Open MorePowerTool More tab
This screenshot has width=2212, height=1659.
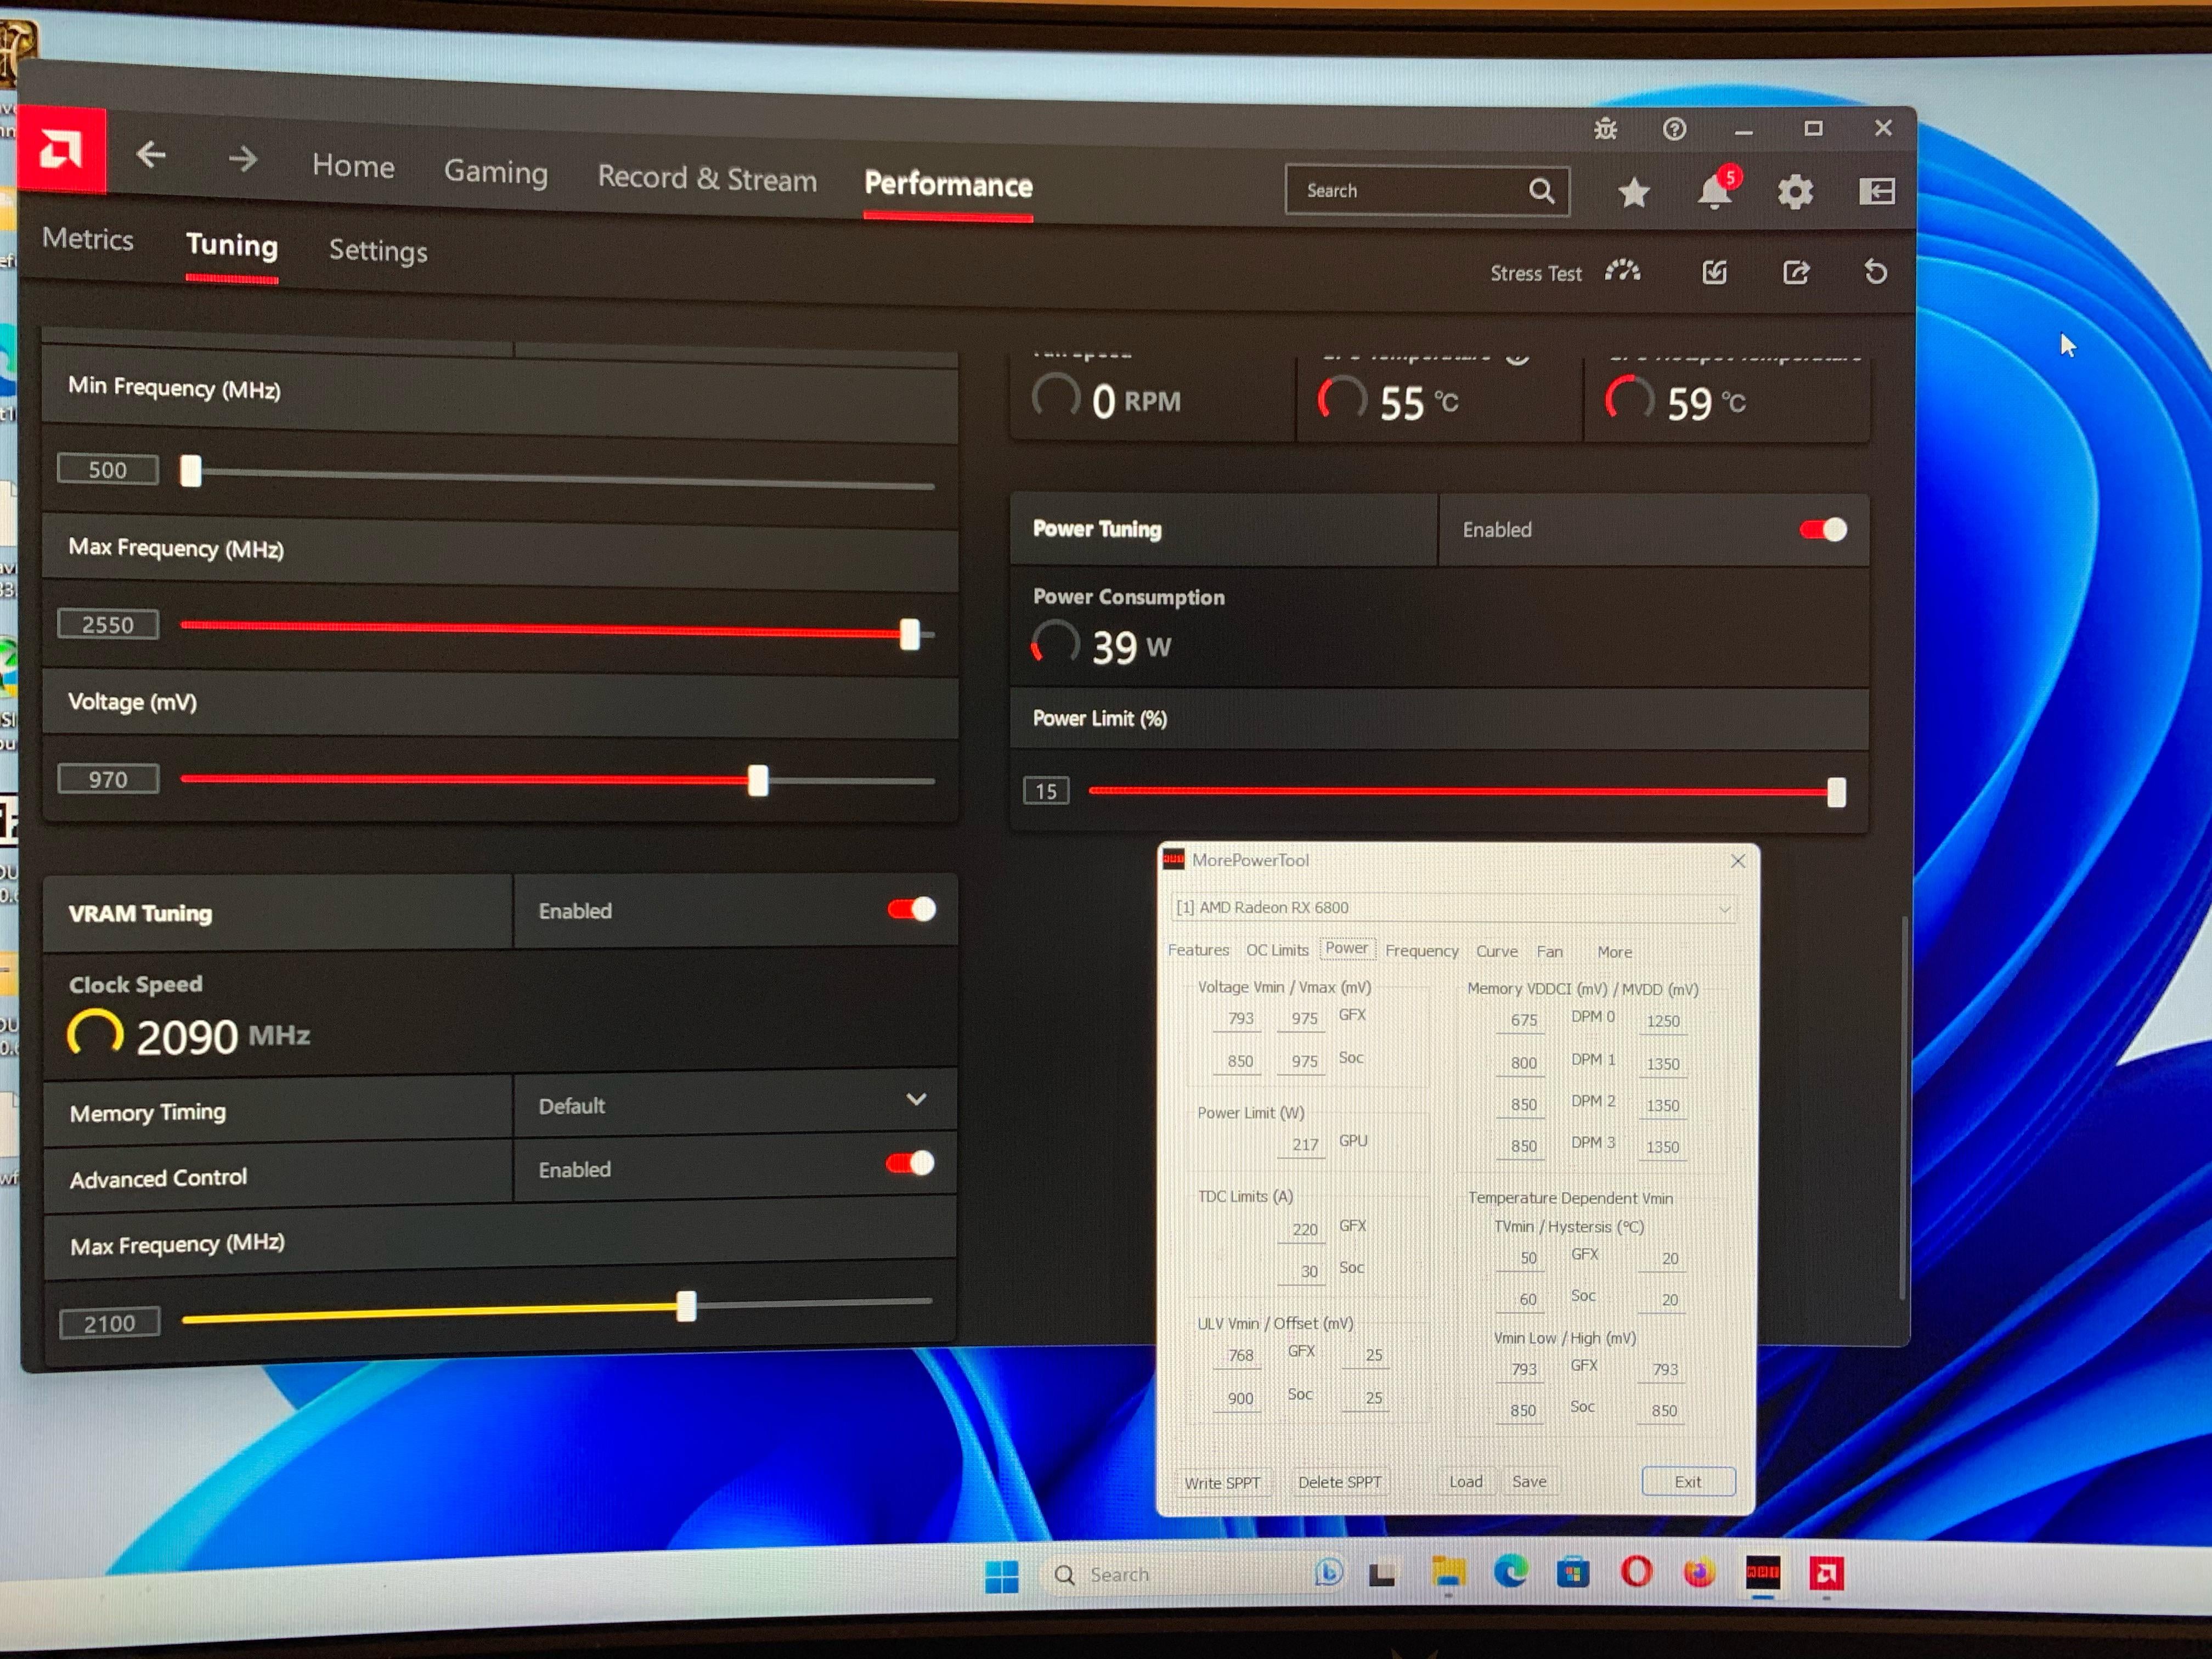pyautogui.click(x=1614, y=952)
